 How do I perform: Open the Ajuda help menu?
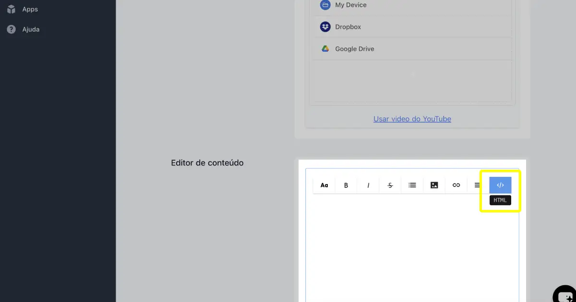click(30, 29)
